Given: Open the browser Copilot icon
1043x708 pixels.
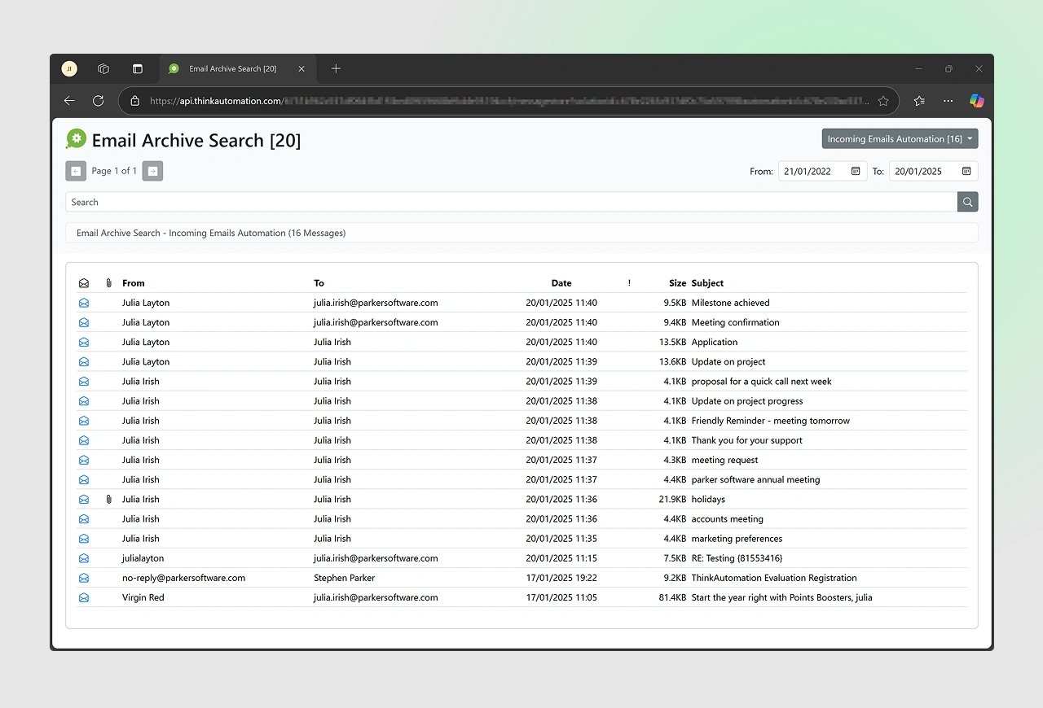Looking at the screenshot, I should (976, 101).
